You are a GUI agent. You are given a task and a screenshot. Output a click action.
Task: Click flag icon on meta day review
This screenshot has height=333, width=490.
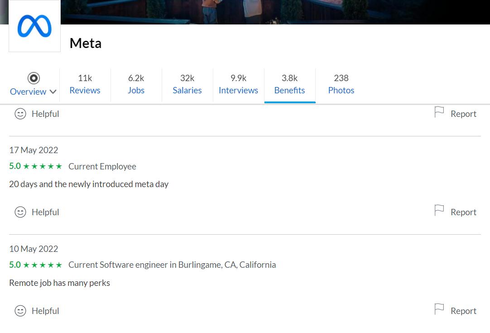439,210
